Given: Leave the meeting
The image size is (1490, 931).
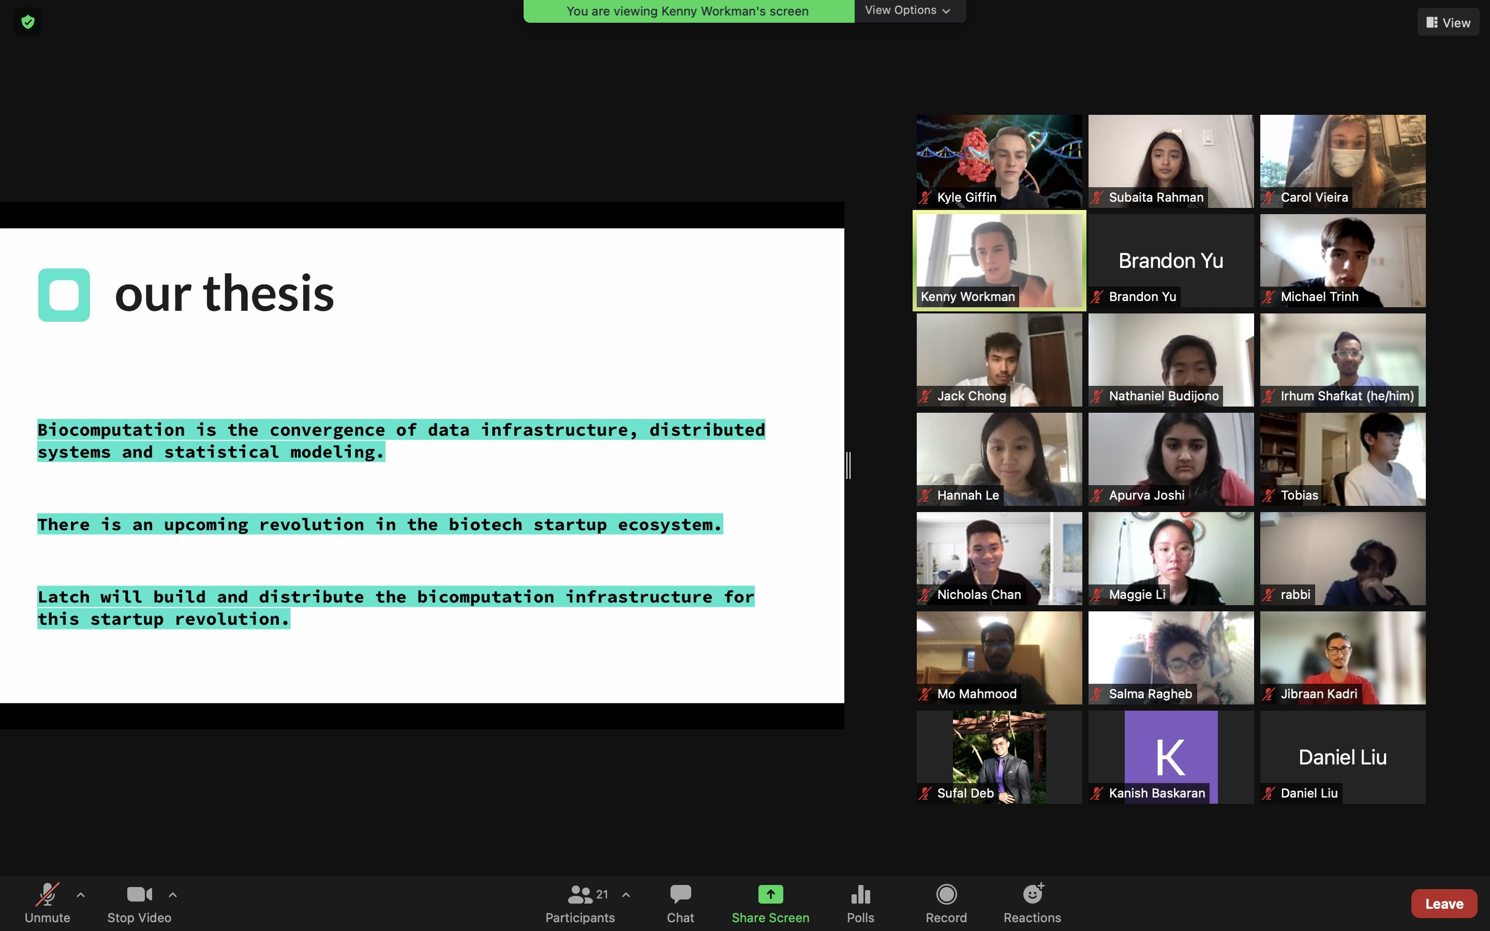Looking at the screenshot, I should (1444, 903).
